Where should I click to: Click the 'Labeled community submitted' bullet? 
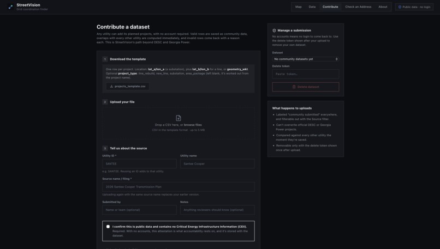306,117
